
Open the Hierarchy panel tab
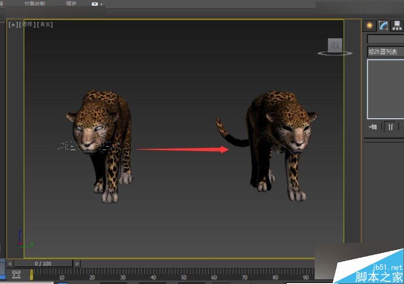coord(397,26)
